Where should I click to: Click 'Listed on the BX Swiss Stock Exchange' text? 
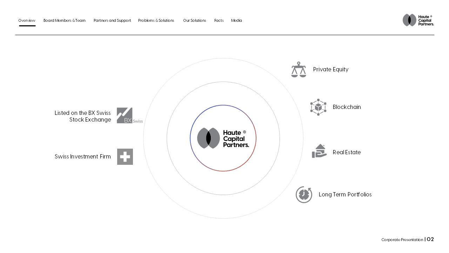tap(83, 116)
